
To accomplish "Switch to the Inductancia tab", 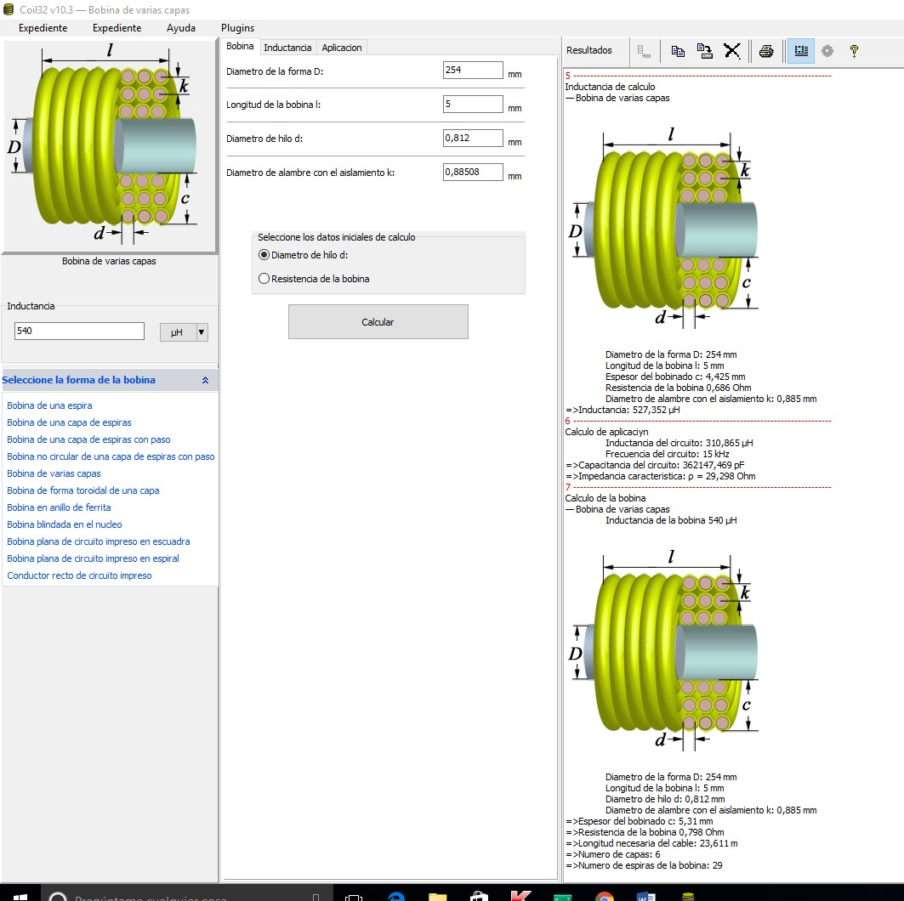I will [x=287, y=48].
